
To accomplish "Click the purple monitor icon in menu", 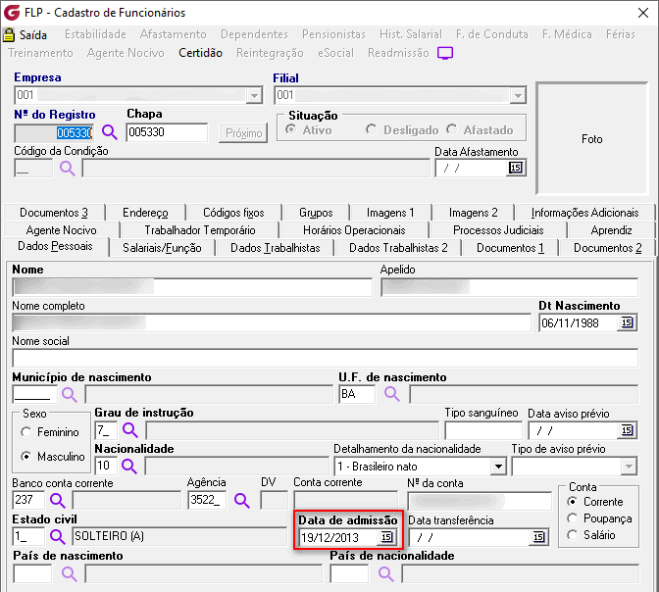I will 445,53.
